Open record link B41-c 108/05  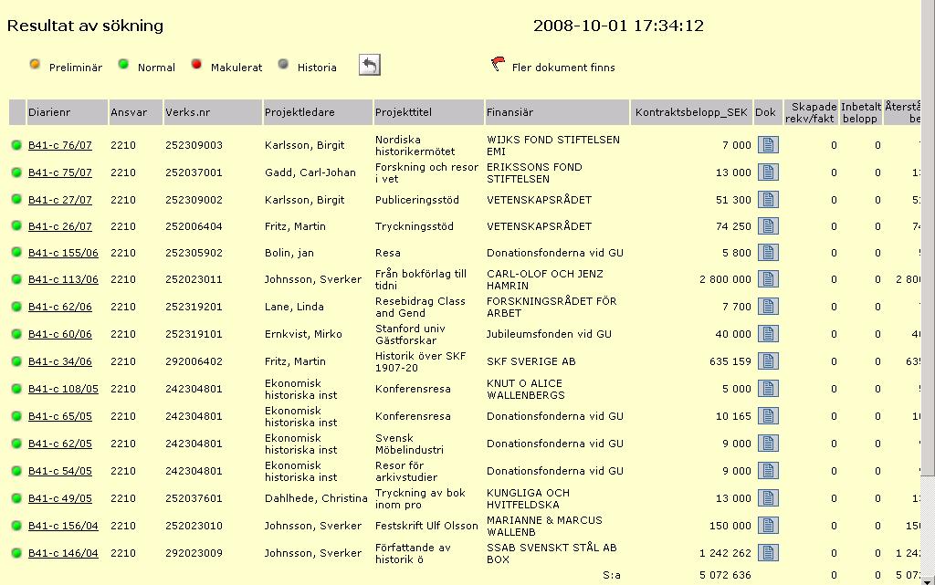point(63,389)
